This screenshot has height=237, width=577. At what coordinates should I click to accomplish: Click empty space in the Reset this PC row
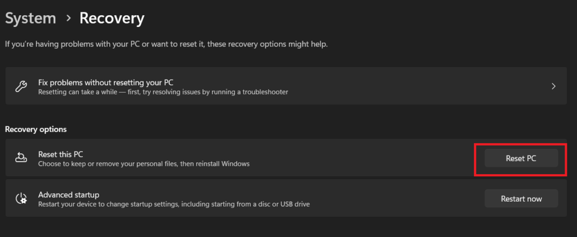click(366, 158)
